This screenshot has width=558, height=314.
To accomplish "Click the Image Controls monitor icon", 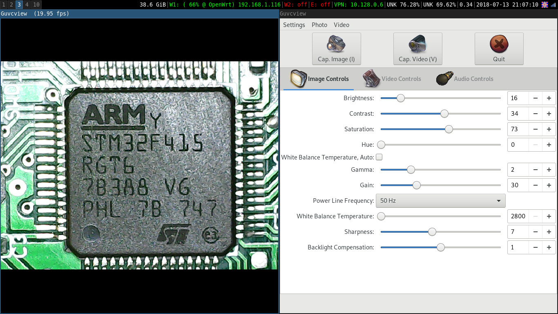I will pos(298,78).
